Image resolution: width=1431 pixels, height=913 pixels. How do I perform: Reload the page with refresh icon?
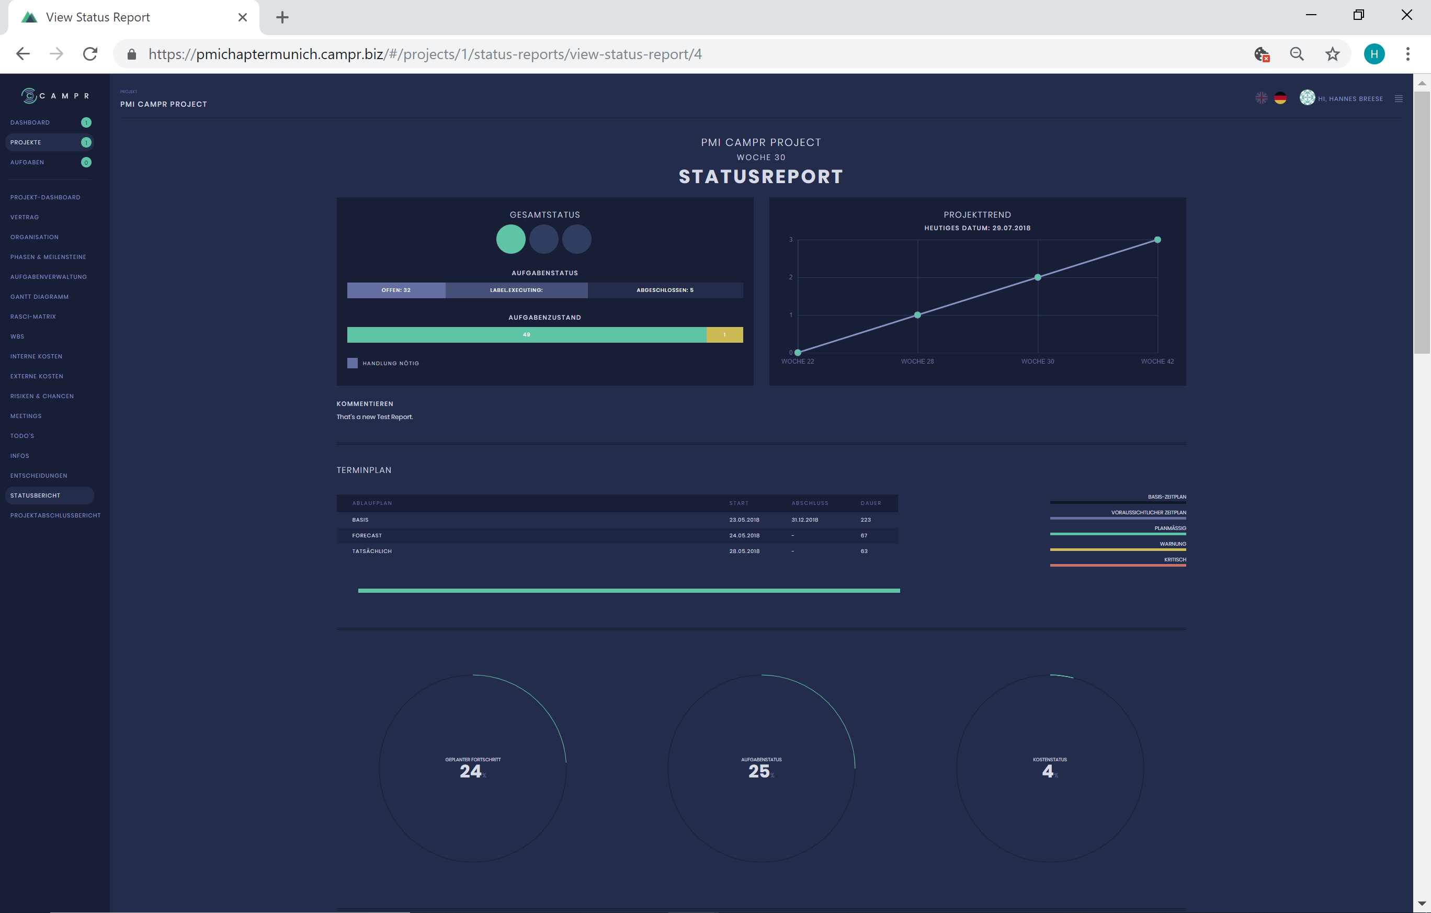[x=90, y=54]
